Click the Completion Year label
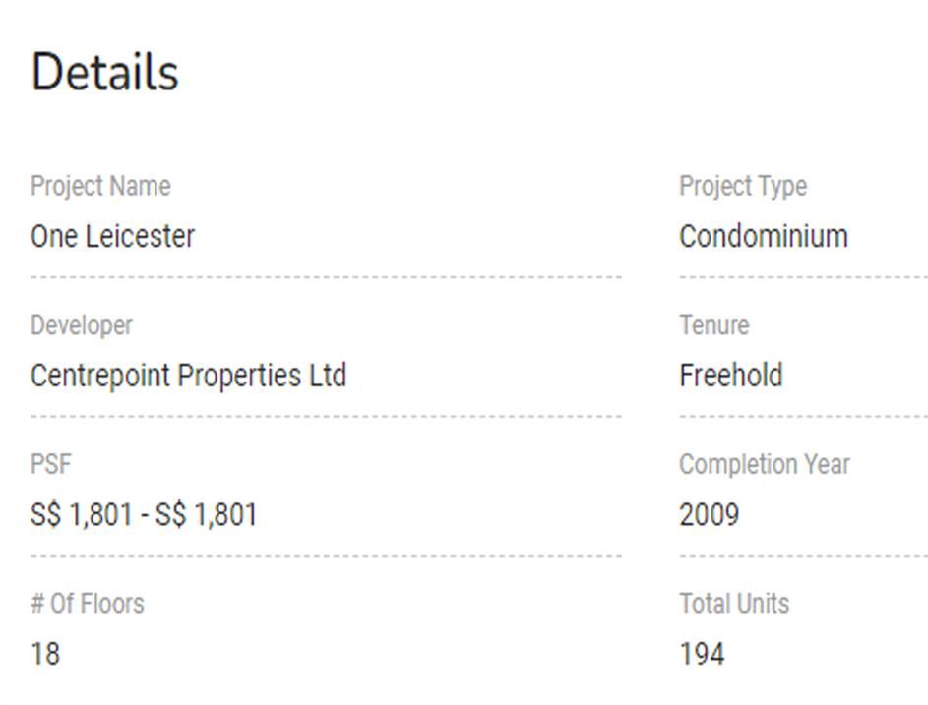This screenshot has height=705, width=928. [x=765, y=464]
